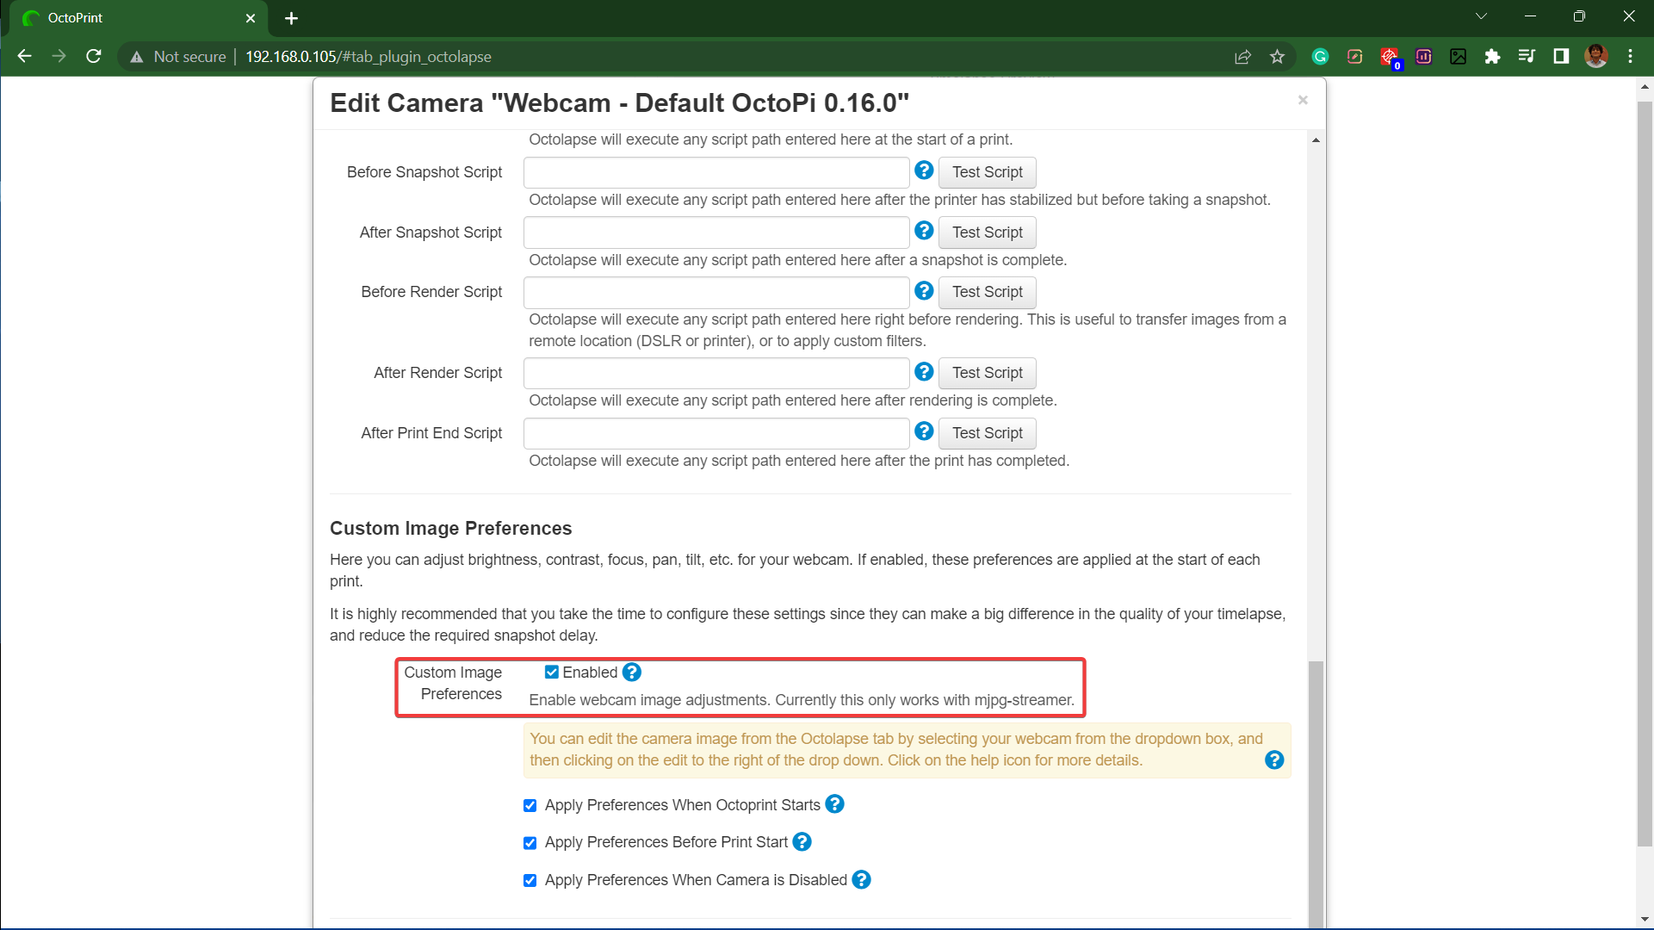
Task: Open the browser side panel icon
Action: [1561, 57]
